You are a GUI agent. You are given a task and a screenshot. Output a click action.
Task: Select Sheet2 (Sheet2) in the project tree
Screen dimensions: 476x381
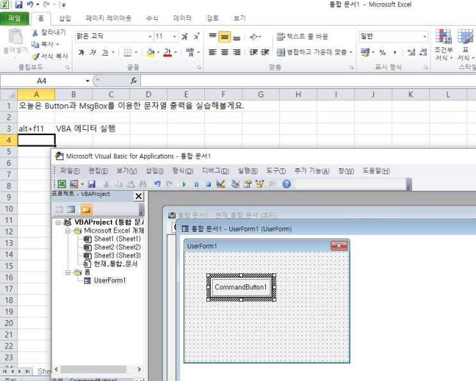117,247
